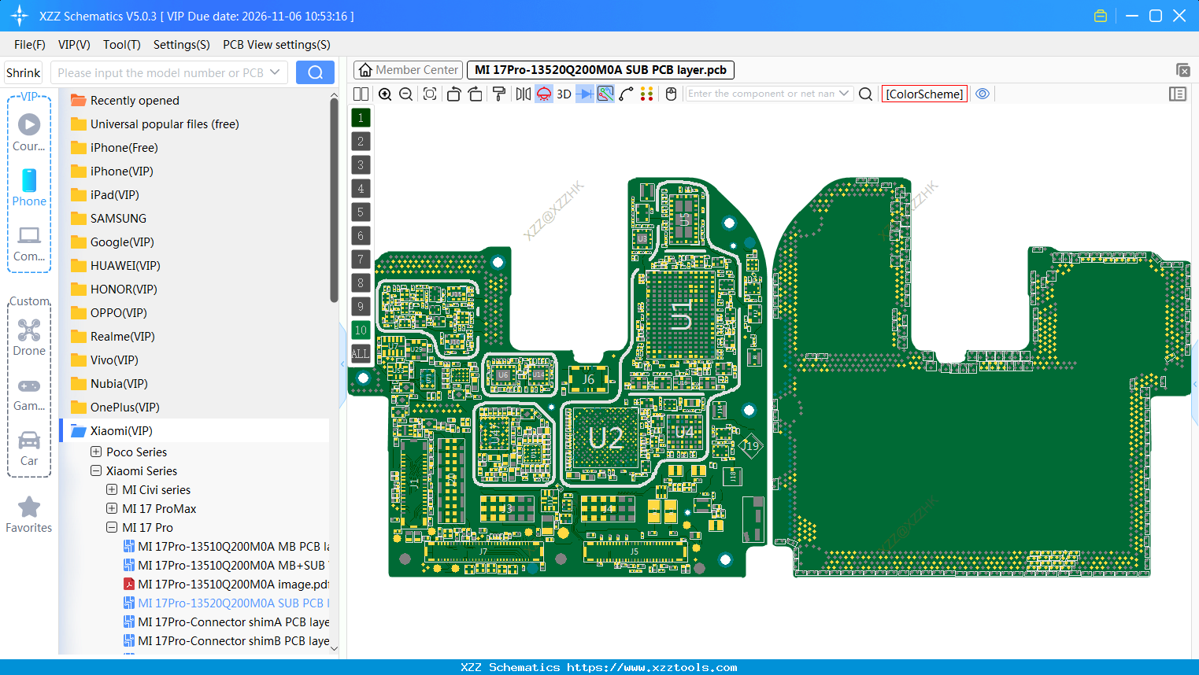
Task: Open the Tool(T) menu
Action: tap(121, 45)
